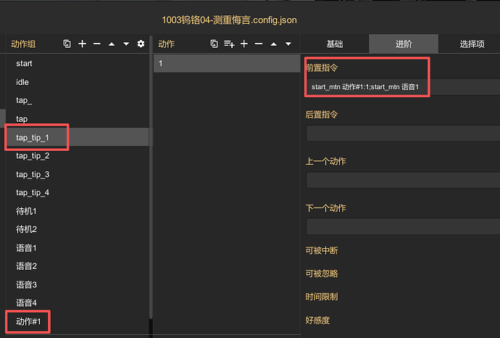Click add-from-list icon in 动作 panel
Viewport: 500px width, 338px height.
(x=229, y=44)
